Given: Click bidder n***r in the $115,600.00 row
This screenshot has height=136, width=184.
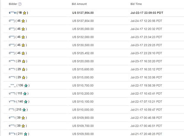Looking at the screenshot, I should click(x=12, y=69).
